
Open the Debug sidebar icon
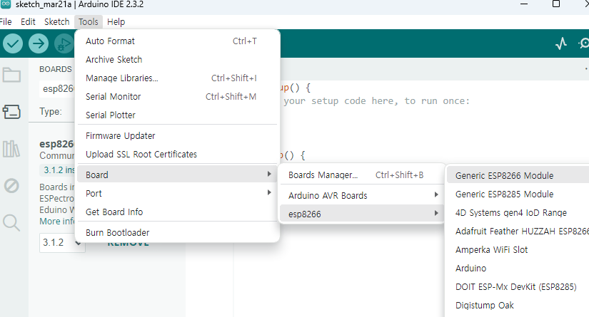11,185
